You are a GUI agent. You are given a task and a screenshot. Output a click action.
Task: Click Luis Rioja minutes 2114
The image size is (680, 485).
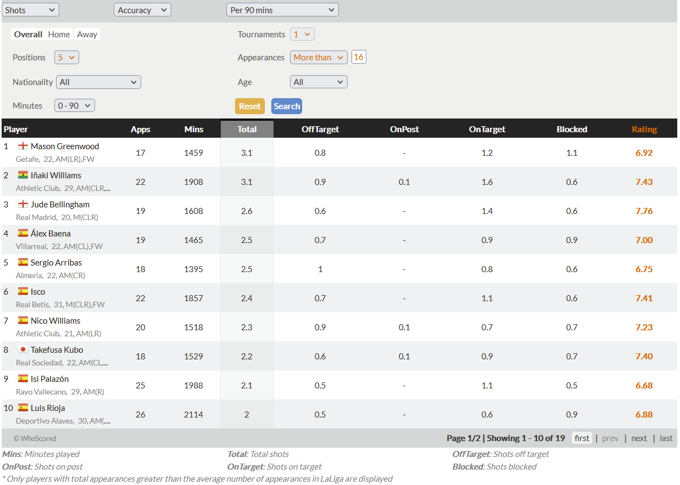click(x=194, y=415)
